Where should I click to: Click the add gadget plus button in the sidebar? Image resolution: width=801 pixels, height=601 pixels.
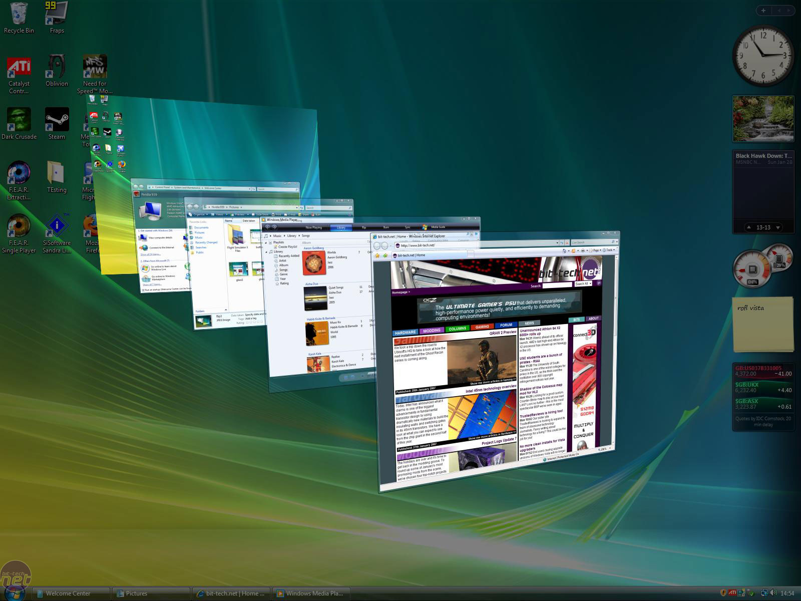point(763,11)
